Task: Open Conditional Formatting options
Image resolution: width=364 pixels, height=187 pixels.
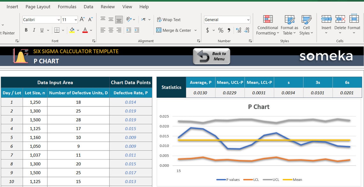Action: 267,25
